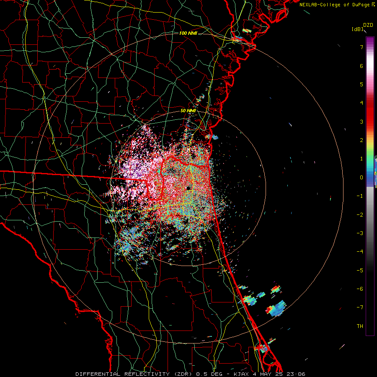Click the "-3" value on the color scale

[360, 233]
